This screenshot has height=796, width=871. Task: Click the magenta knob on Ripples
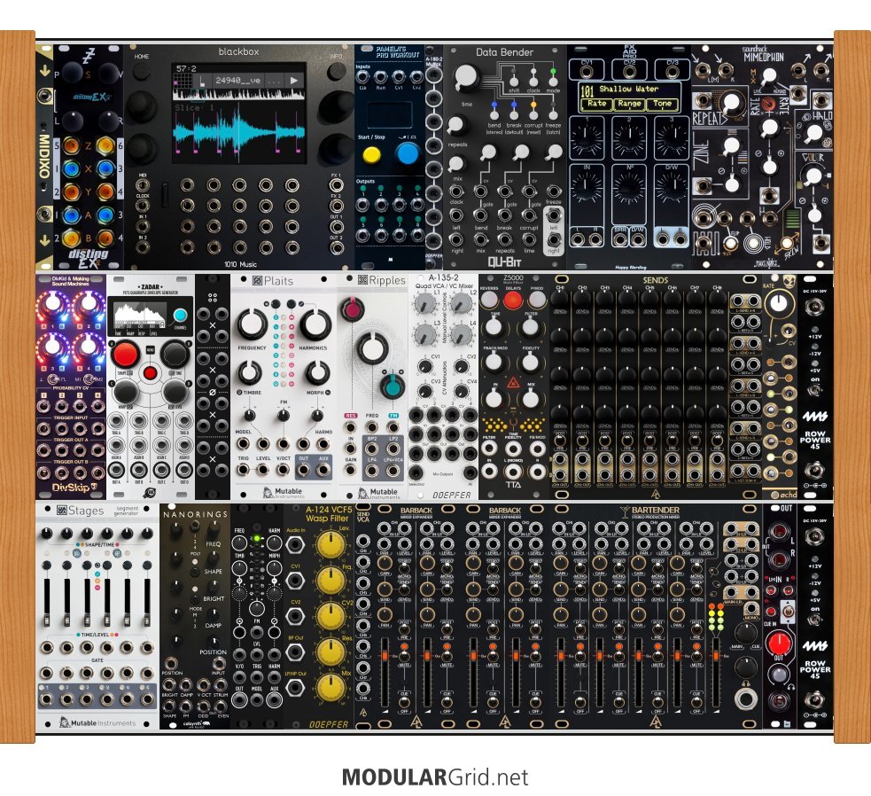tap(352, 308)
